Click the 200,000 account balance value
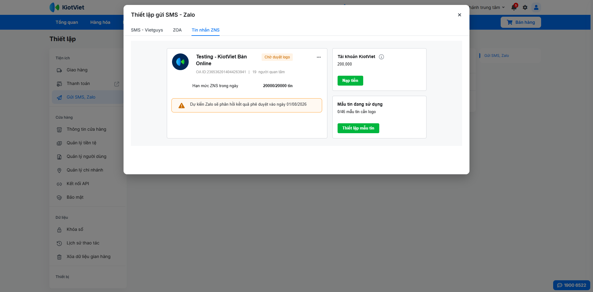593x292 pixels. click(345, 64)
